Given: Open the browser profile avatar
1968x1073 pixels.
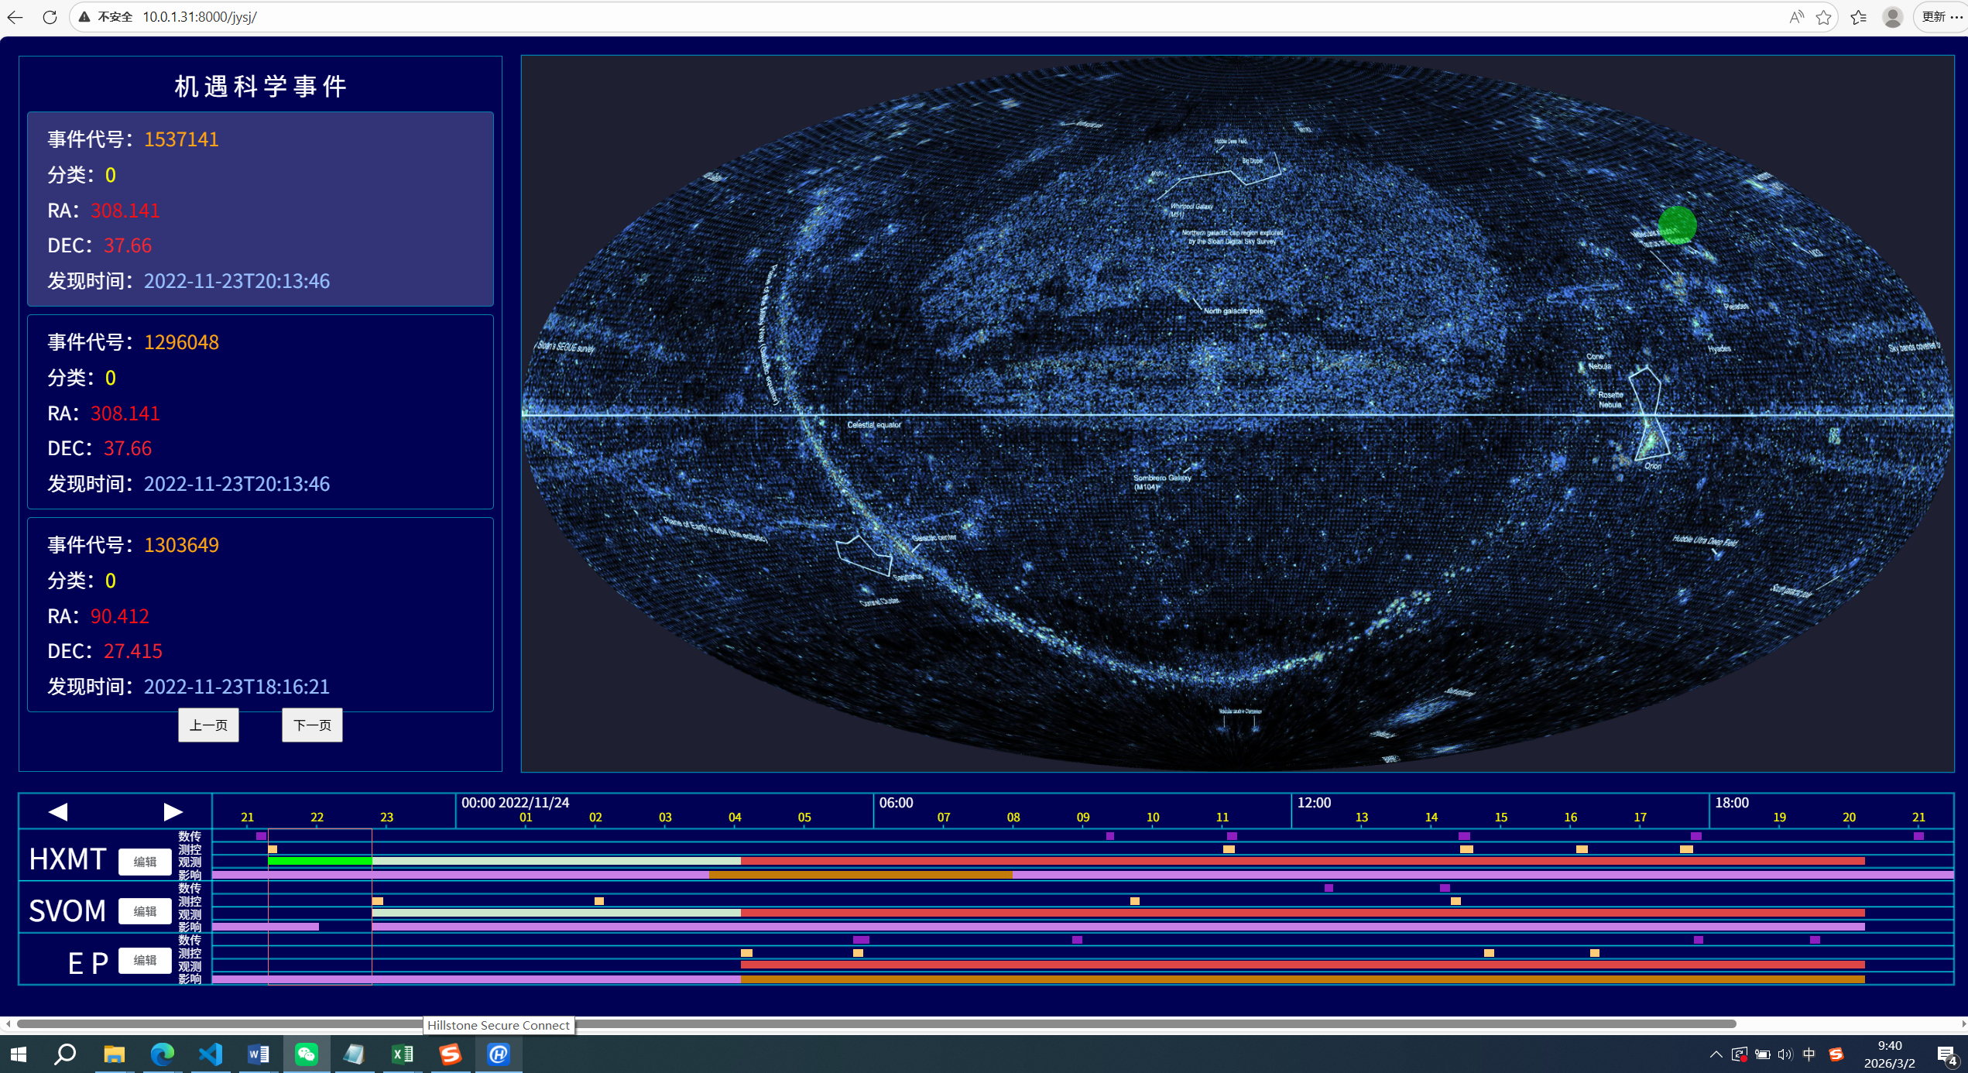Looking at the screenshot, I should (1892, 17).
